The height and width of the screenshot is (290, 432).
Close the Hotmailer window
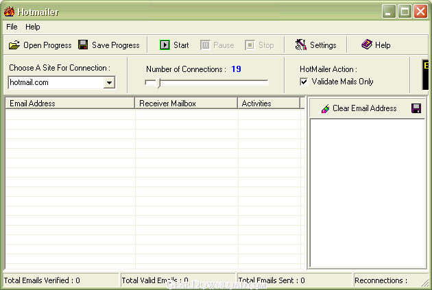click(x=421, y=12)
